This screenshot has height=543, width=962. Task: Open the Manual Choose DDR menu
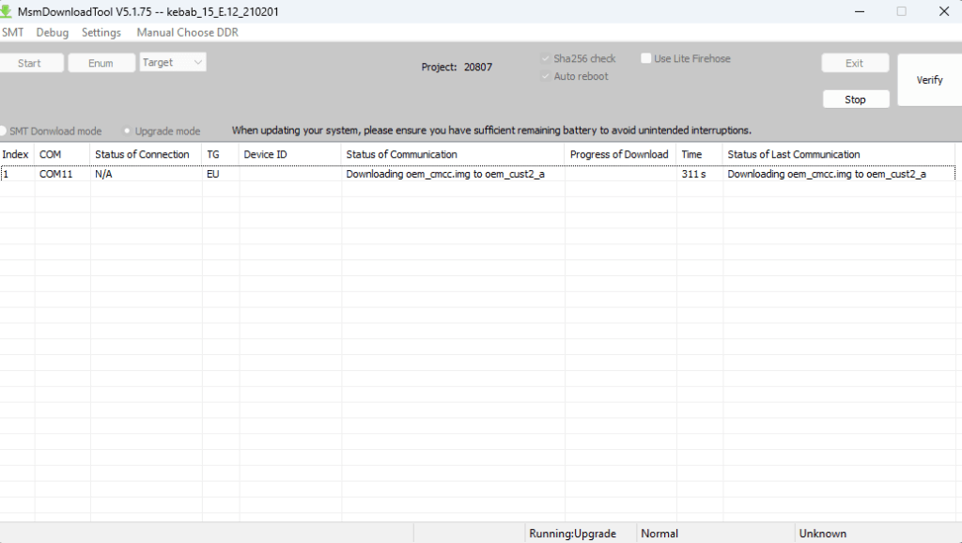pos(186,32)
